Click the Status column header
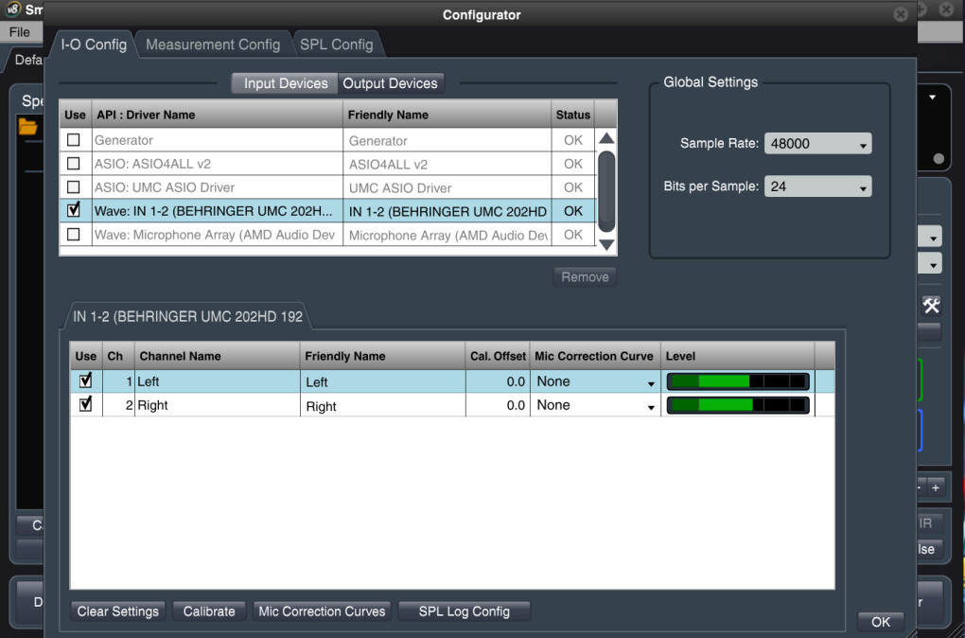Viewport: 965px width, 638px height. (x=573, y=115)
